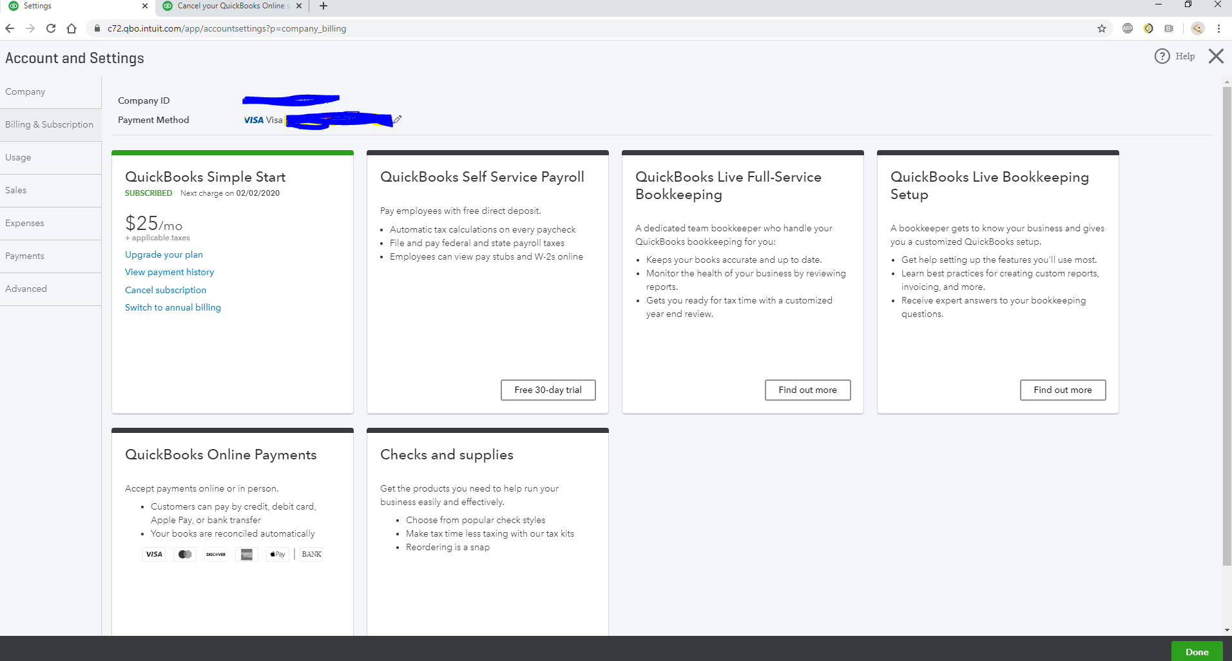Open the Chrome three-dot menu
The image size is (1232, 661).
coord(1218,28)
